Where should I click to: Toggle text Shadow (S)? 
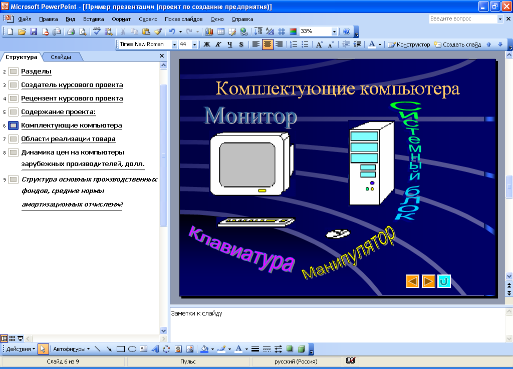[x=241, y=44]
